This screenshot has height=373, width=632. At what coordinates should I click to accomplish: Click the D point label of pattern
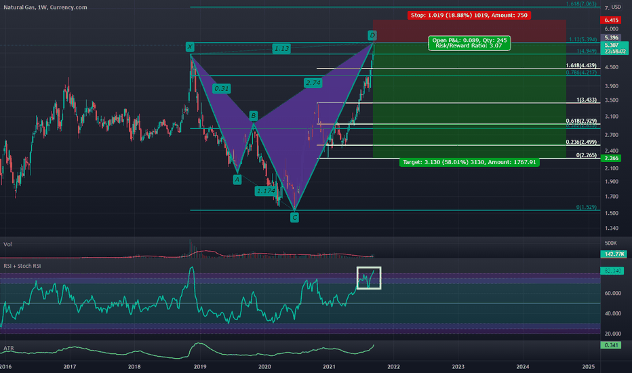pos(372,35)
